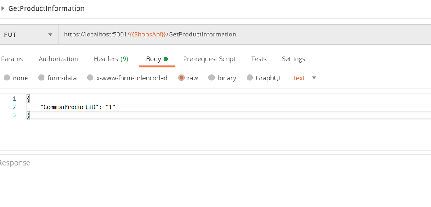Open the Settings tab
431x207 pixels.
click(x=293, y=59)
